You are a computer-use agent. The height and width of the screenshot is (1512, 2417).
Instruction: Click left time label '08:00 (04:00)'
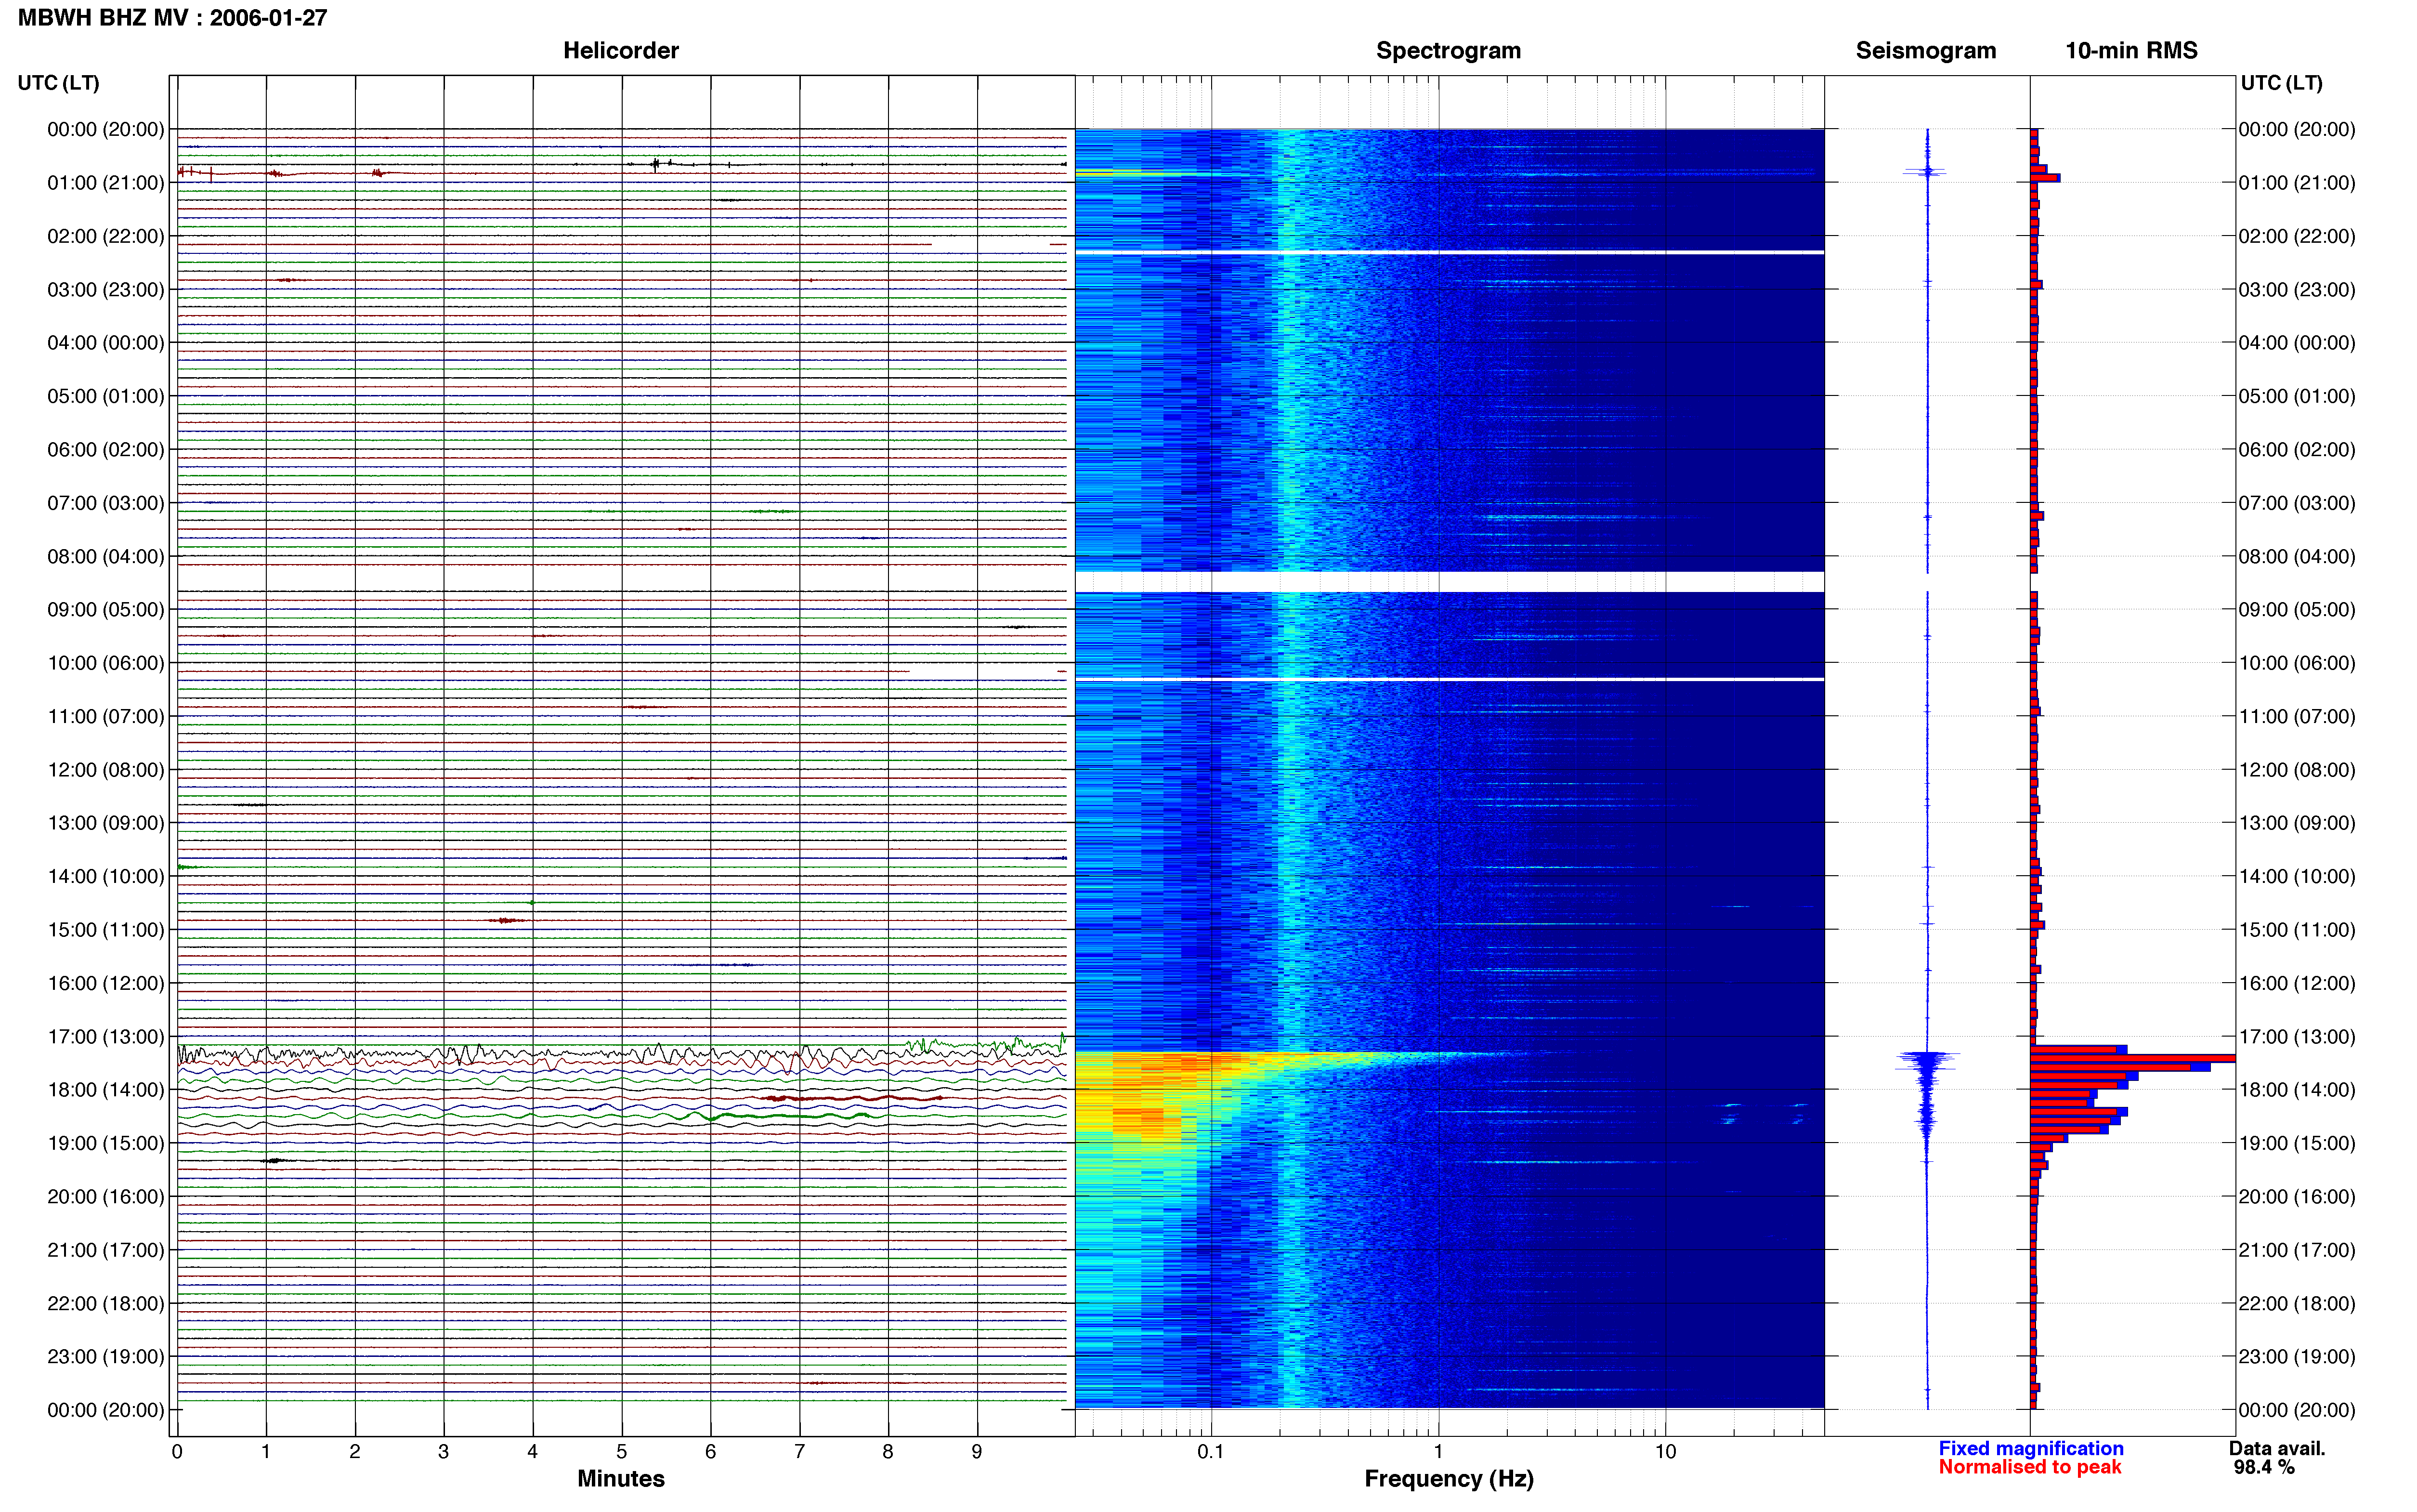[106, 556]
